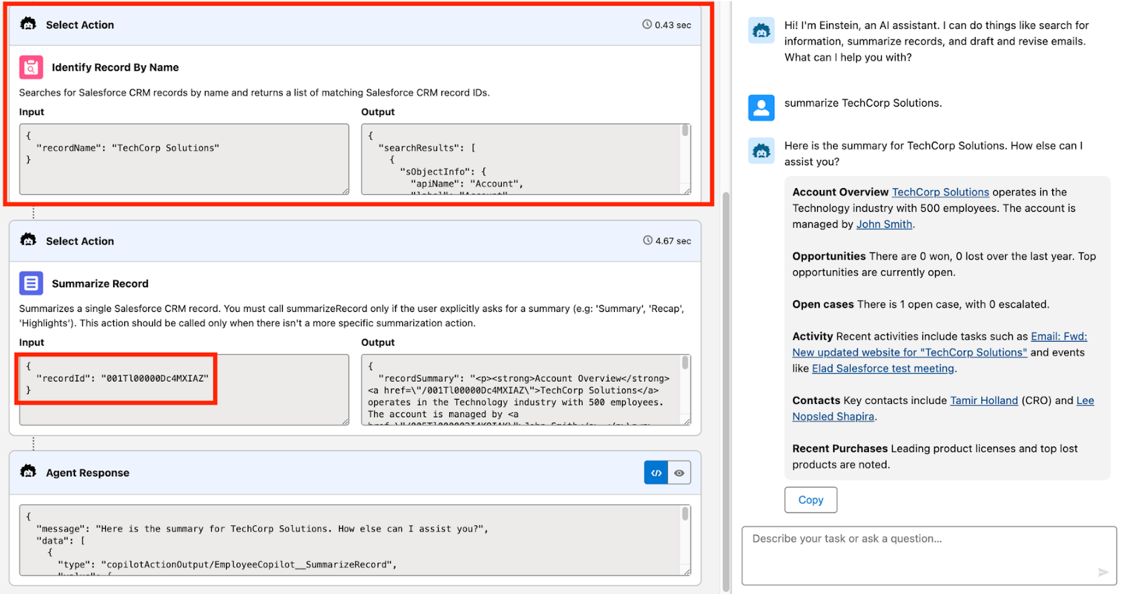
Task: Click Einstein icon in second Select Action header
Action: pyautogui.click(x=28, y=240)
